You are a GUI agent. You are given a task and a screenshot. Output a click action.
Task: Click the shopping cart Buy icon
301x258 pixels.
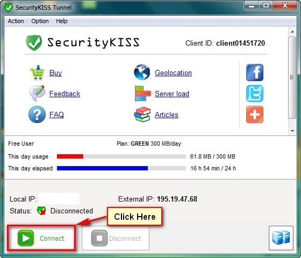click(37, 73)
